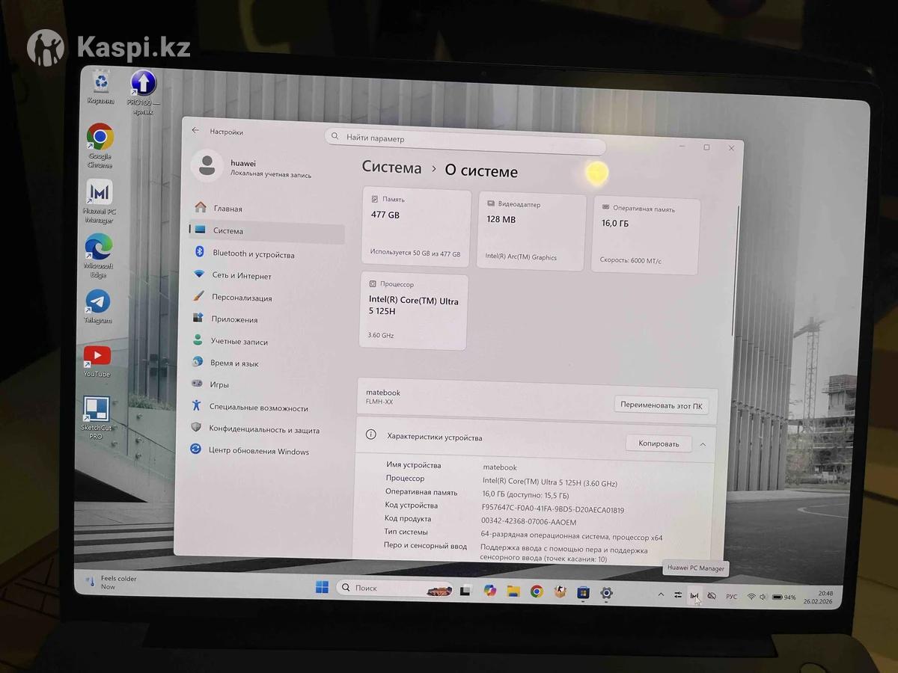Launch Telegram from the desktop
The image size is (898, 673).
[x=97, y=302]
